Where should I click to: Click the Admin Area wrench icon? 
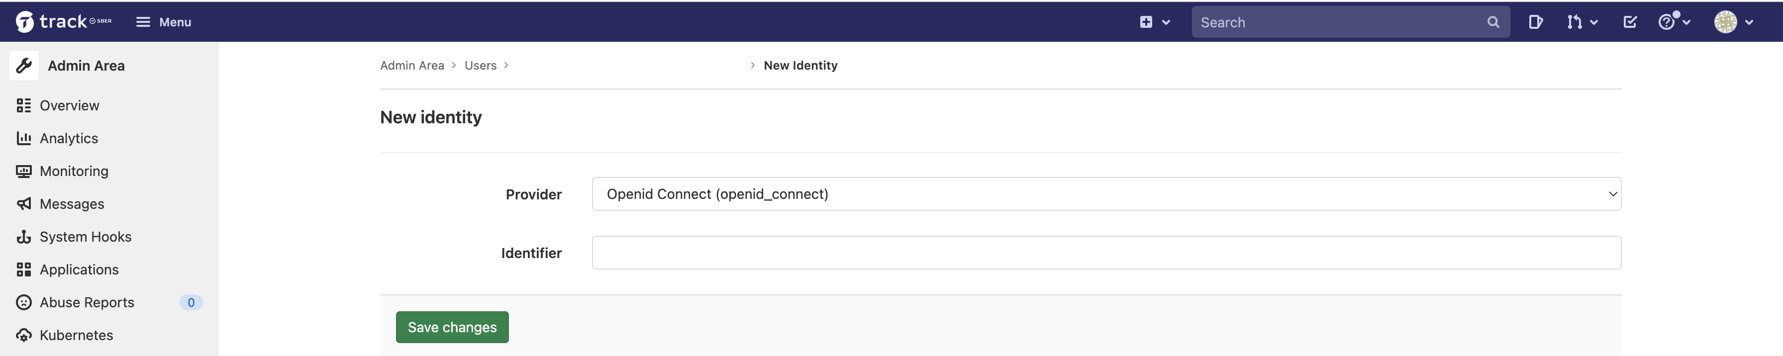(x=24, y=66)
